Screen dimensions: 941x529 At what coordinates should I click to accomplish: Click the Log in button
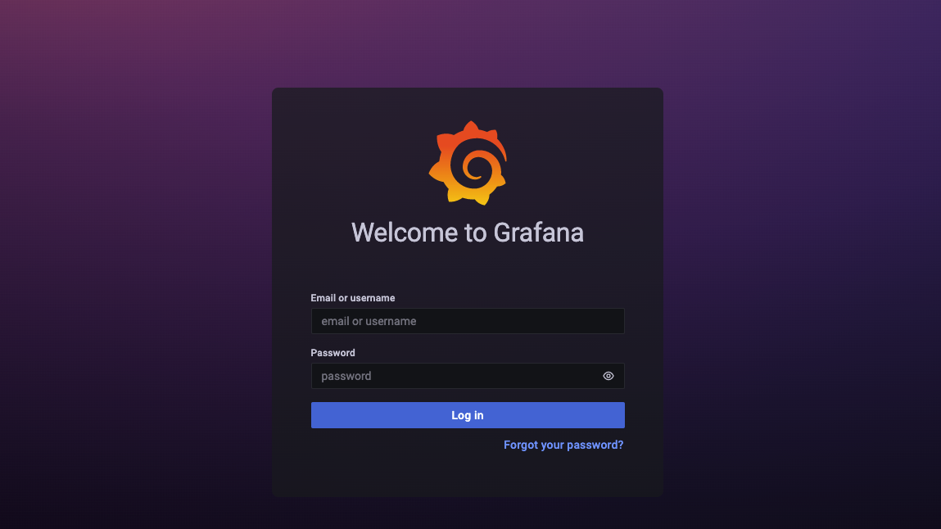pos(468,415)
